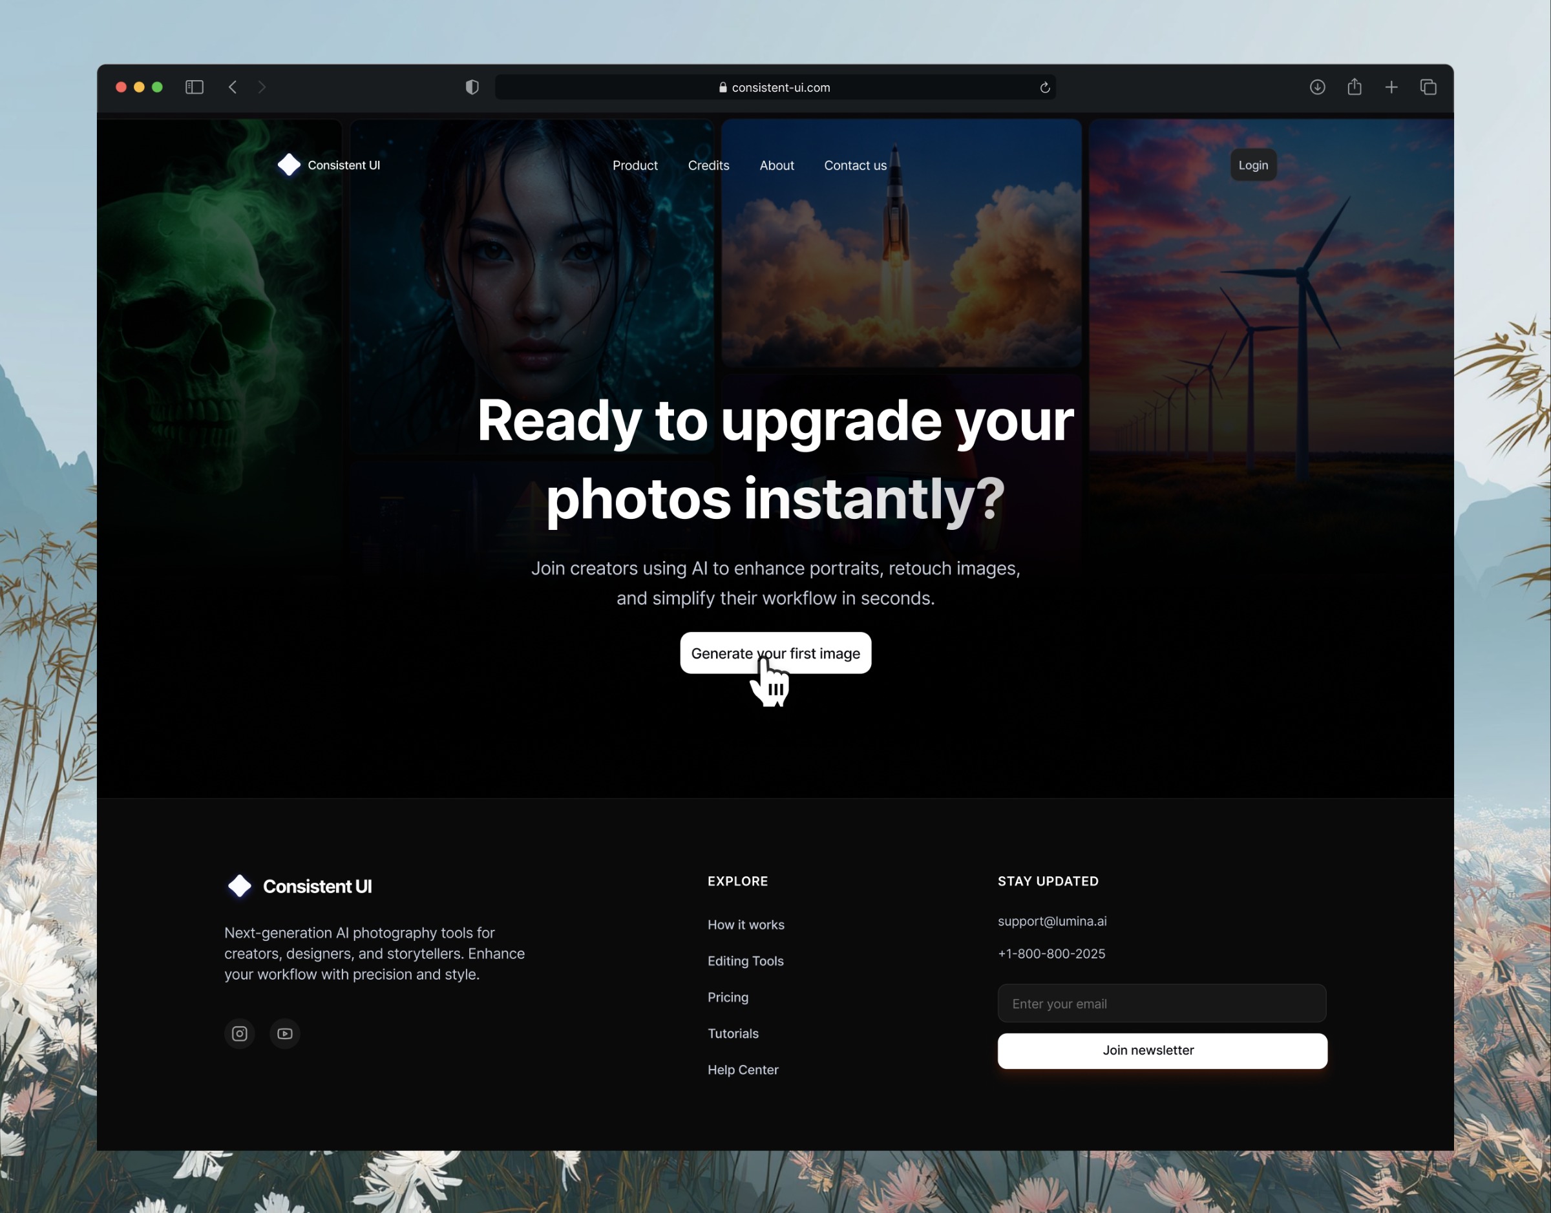1551x1213 pixels.
Task: Click the Consistent UI header logo
Action: pyautogui.click(x=329, y=165)
